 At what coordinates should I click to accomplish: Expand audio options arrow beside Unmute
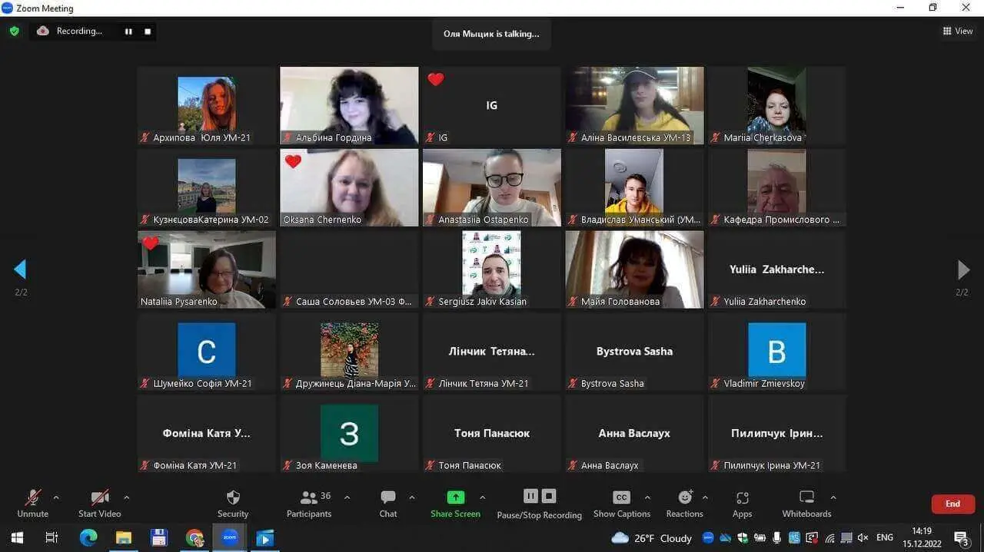tap(56, 497)
